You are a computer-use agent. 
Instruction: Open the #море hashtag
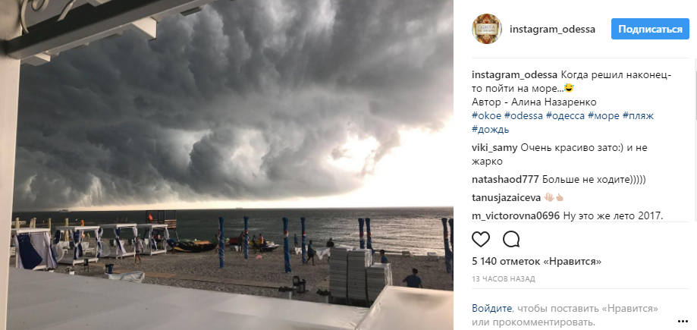pyautogui.click(x=604, y=115)
